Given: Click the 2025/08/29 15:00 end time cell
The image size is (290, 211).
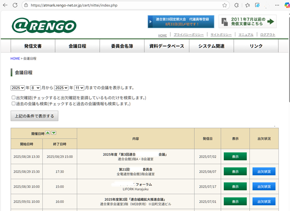Looking at the screenshot, I should point(60,157).
